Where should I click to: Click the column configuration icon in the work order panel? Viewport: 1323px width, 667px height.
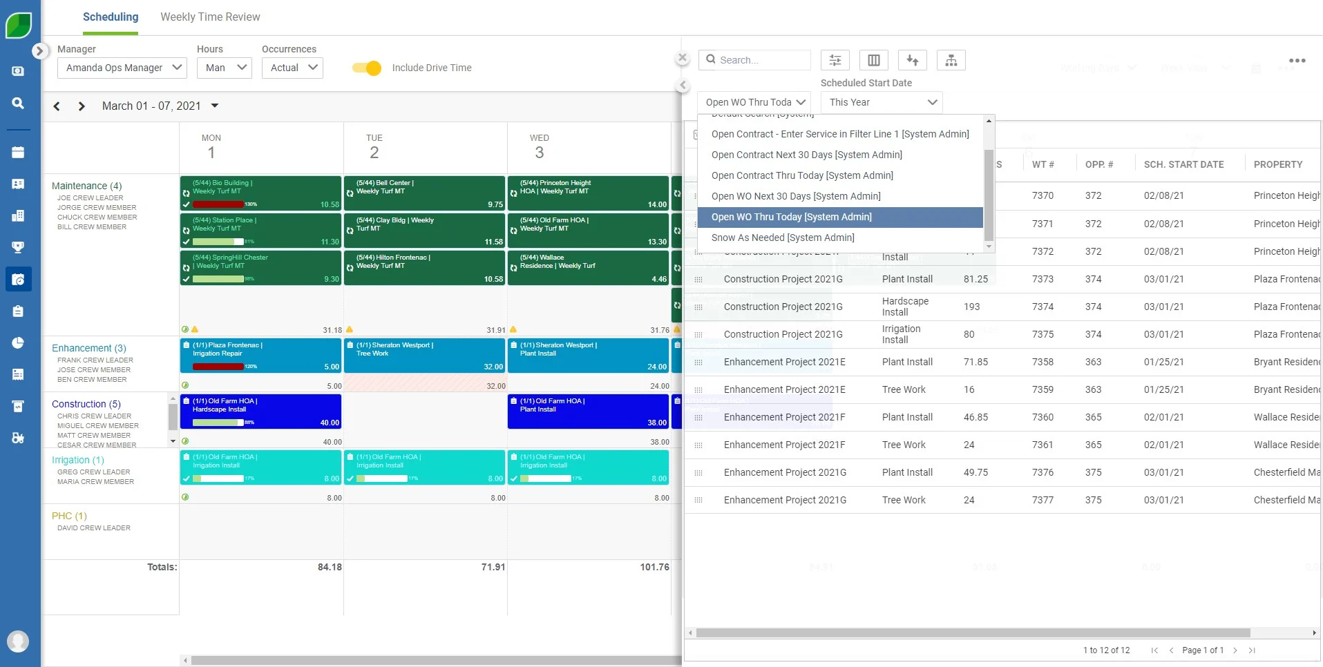pyautogui.click(x=873, y=60)
